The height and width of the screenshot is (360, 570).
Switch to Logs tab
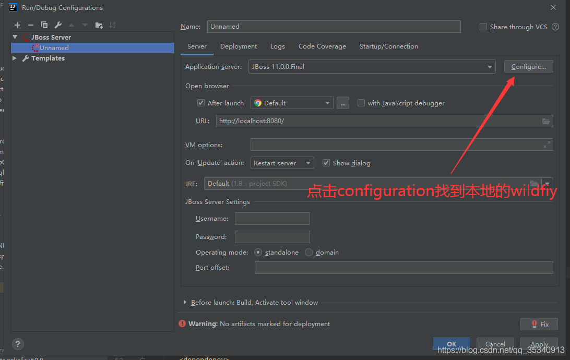(x=277, y=46)
